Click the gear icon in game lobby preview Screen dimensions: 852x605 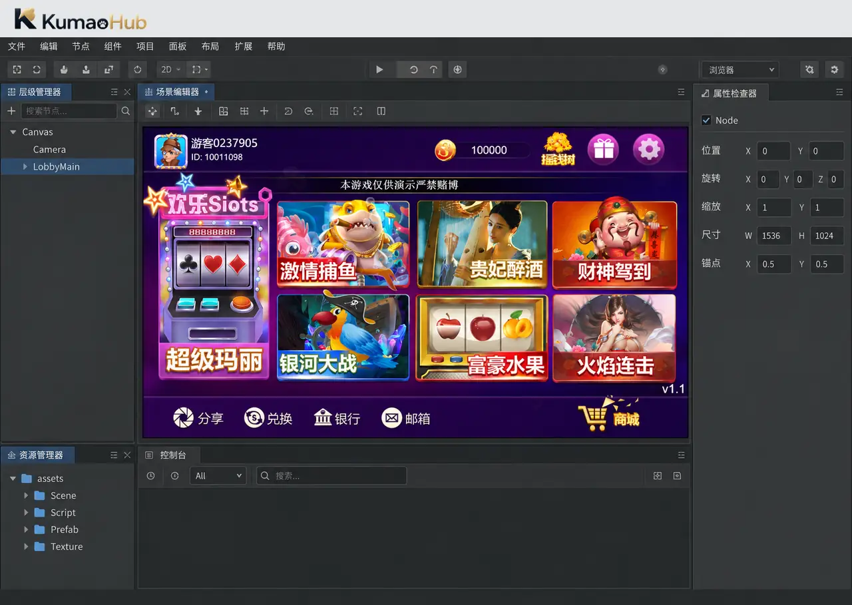648,149
